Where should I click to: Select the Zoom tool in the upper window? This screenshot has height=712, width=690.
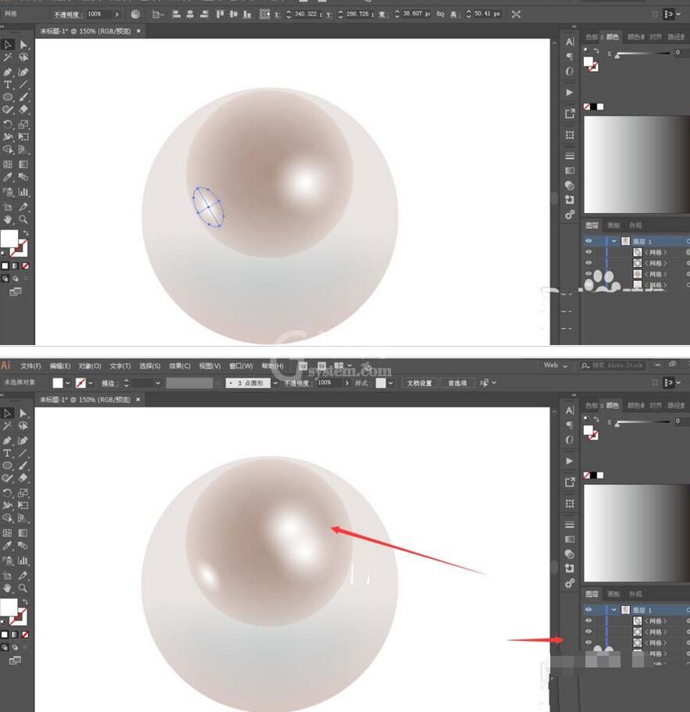(x=23, y=220)
